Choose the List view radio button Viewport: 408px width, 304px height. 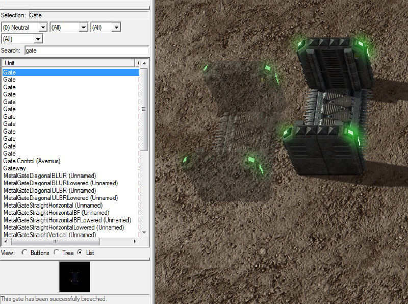[80, 252]
